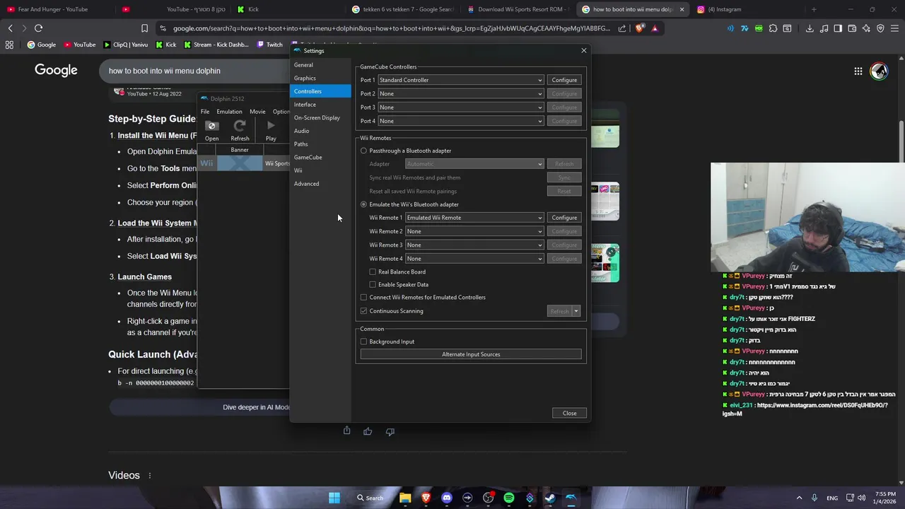Switch to Advanced settings tab
905x509 pixels.
point(320,184)
